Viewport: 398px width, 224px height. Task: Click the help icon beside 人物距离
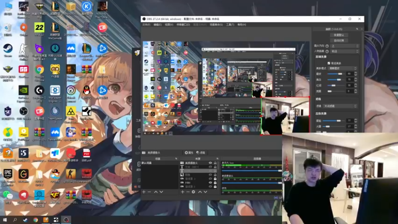point(327,51)
